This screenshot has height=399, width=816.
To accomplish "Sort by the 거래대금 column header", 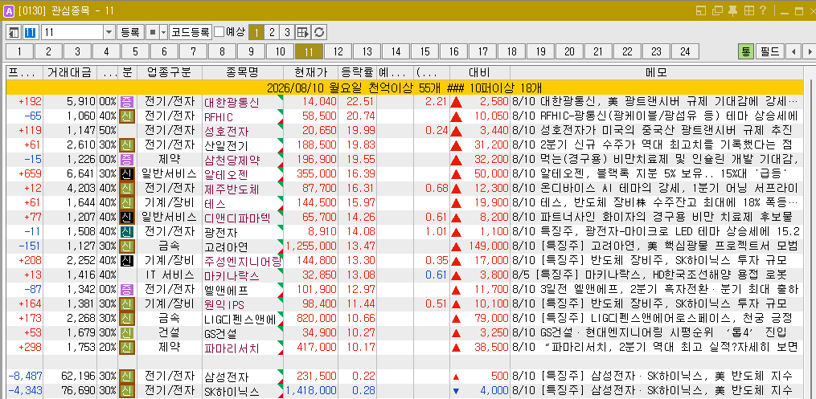I will click(70, 72).
